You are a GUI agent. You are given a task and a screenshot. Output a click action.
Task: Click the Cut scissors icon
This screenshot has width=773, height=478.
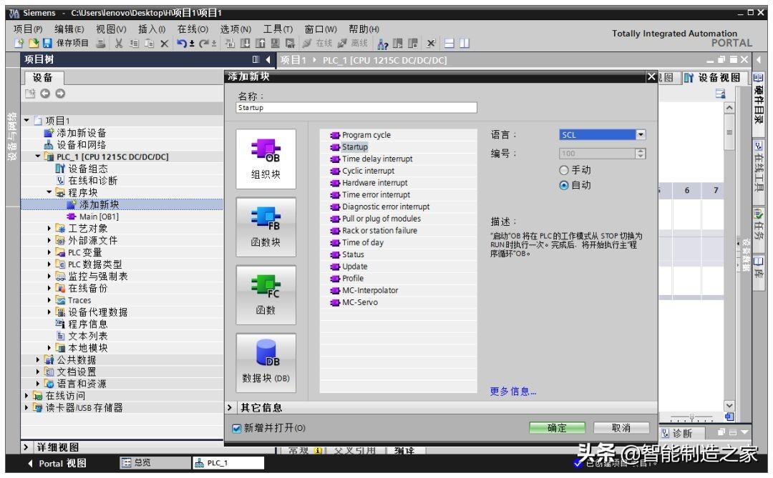click(x=119, y=44)
